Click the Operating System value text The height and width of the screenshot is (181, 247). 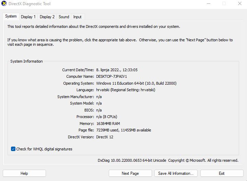pos(136,83)
